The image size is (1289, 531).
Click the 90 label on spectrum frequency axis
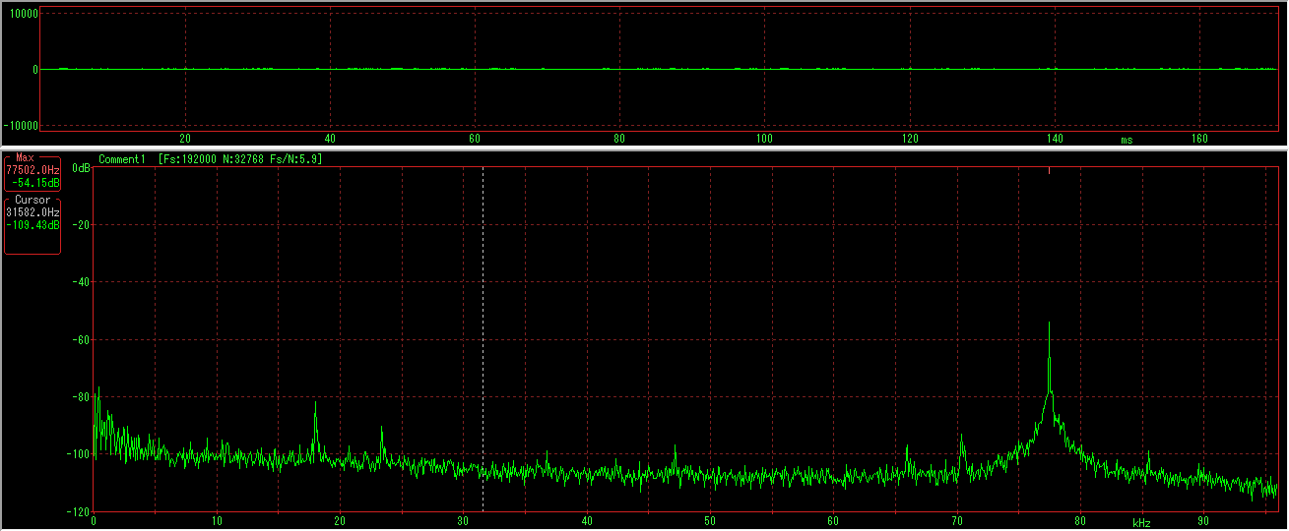pyautogui.click(x=1203, y=521)
